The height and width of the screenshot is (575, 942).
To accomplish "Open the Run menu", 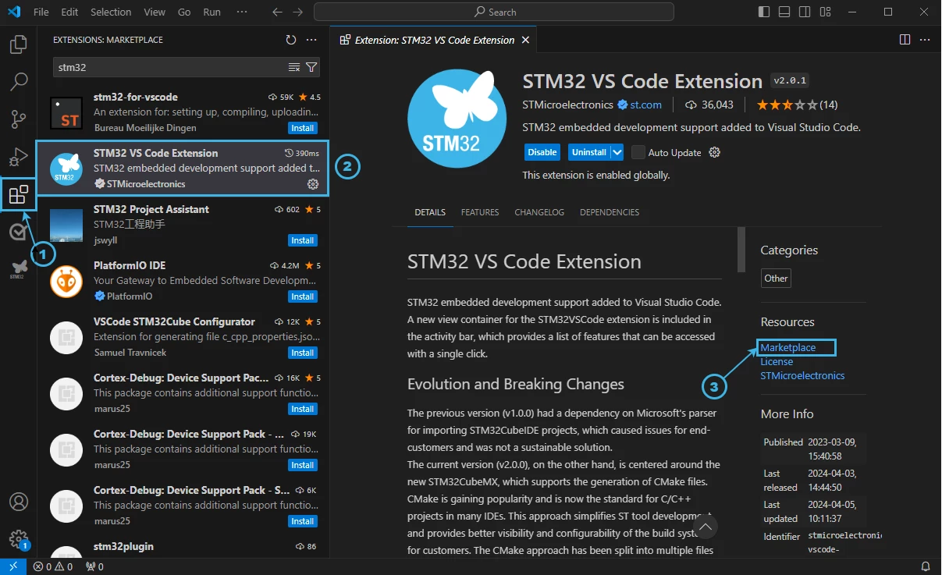I will pos(212,12).
